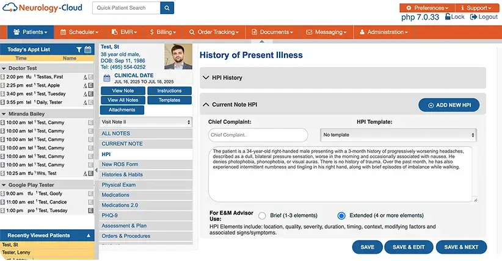
Task: Click the E icon on 3:40 pm Test, Tuesday
Action: (90, 94)
